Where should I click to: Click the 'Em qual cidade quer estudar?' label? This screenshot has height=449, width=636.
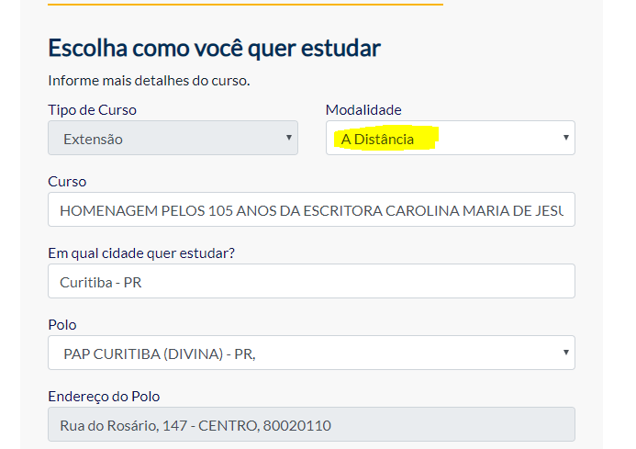point(141,253)
